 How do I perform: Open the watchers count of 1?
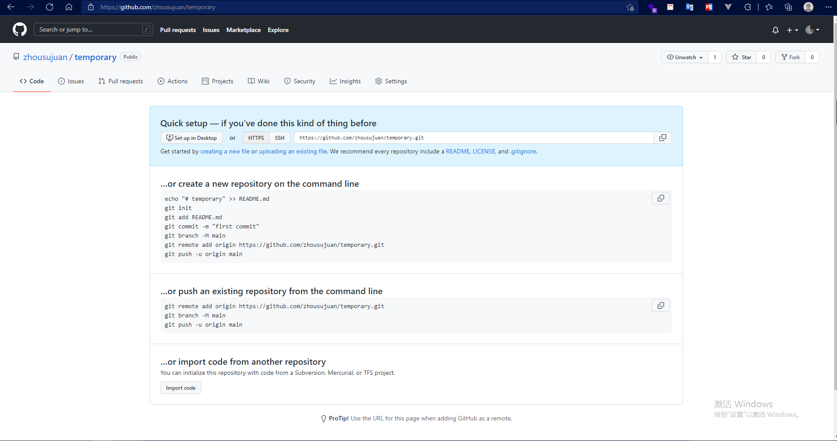[715, 57]
